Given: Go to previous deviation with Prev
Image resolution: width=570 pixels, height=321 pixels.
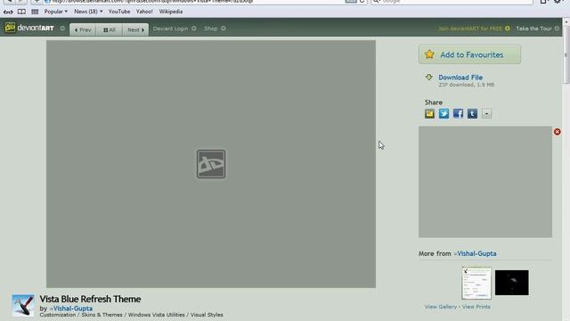Looking at the screenshot, I should [83, 29].
